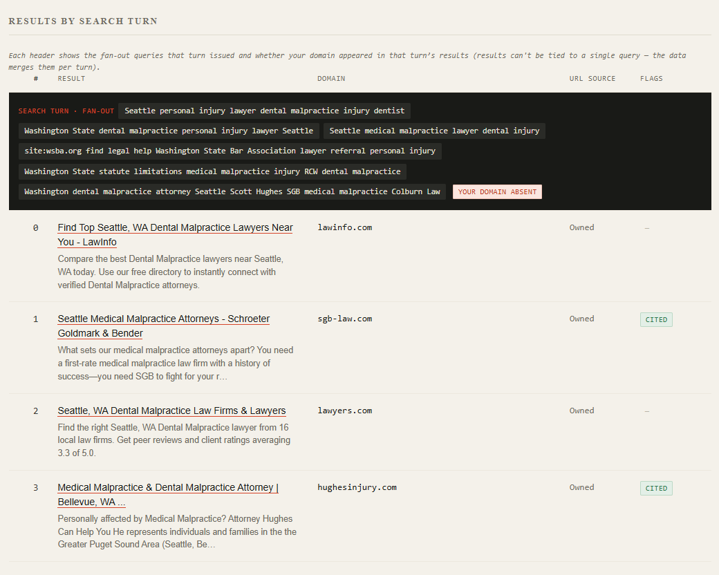719x575 pixels.
Task: Click the italic note 'Each header shows the fan-out queries'
Action: [x=347, y=61]
